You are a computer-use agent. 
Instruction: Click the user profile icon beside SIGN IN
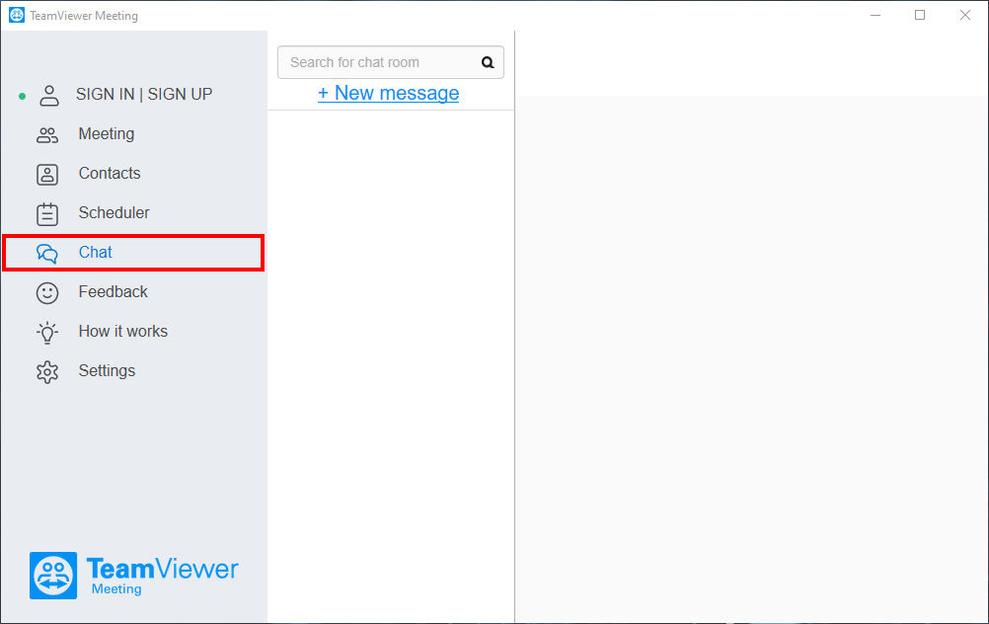(48, 95)
